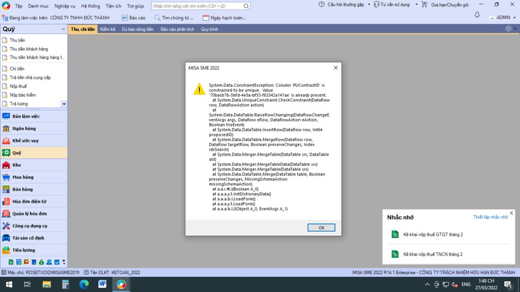Screen dimensions: 520x292
Task: Close the MISA SME 2022 error dialog
Action: click(x=336, y=67)
